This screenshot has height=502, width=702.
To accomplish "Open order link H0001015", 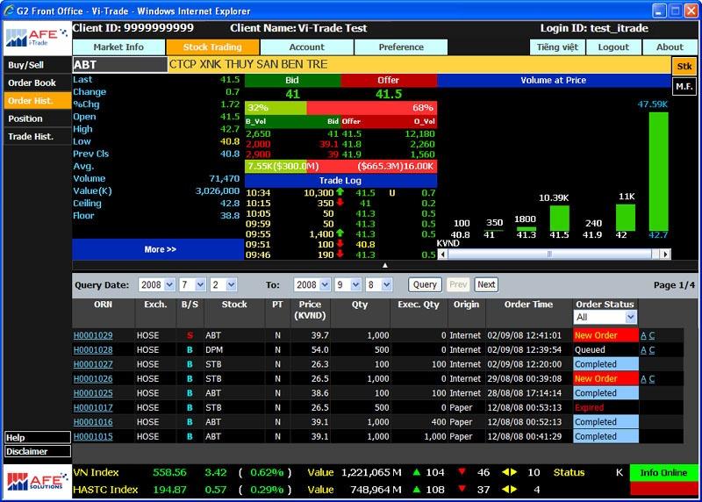I will click(x=93, y=436).
